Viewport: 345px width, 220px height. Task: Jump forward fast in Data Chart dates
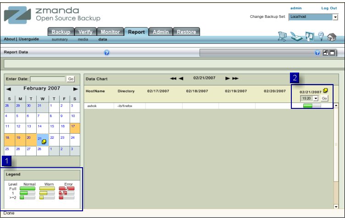point(235,79)
